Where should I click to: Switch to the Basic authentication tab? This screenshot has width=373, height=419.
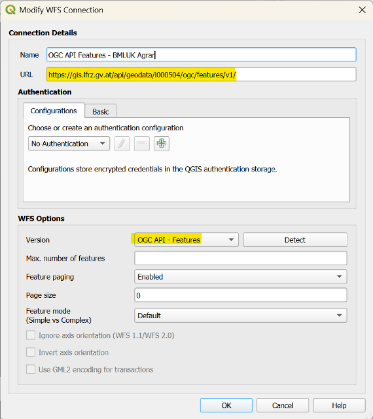pyautogui.click(x=101, y=111)
